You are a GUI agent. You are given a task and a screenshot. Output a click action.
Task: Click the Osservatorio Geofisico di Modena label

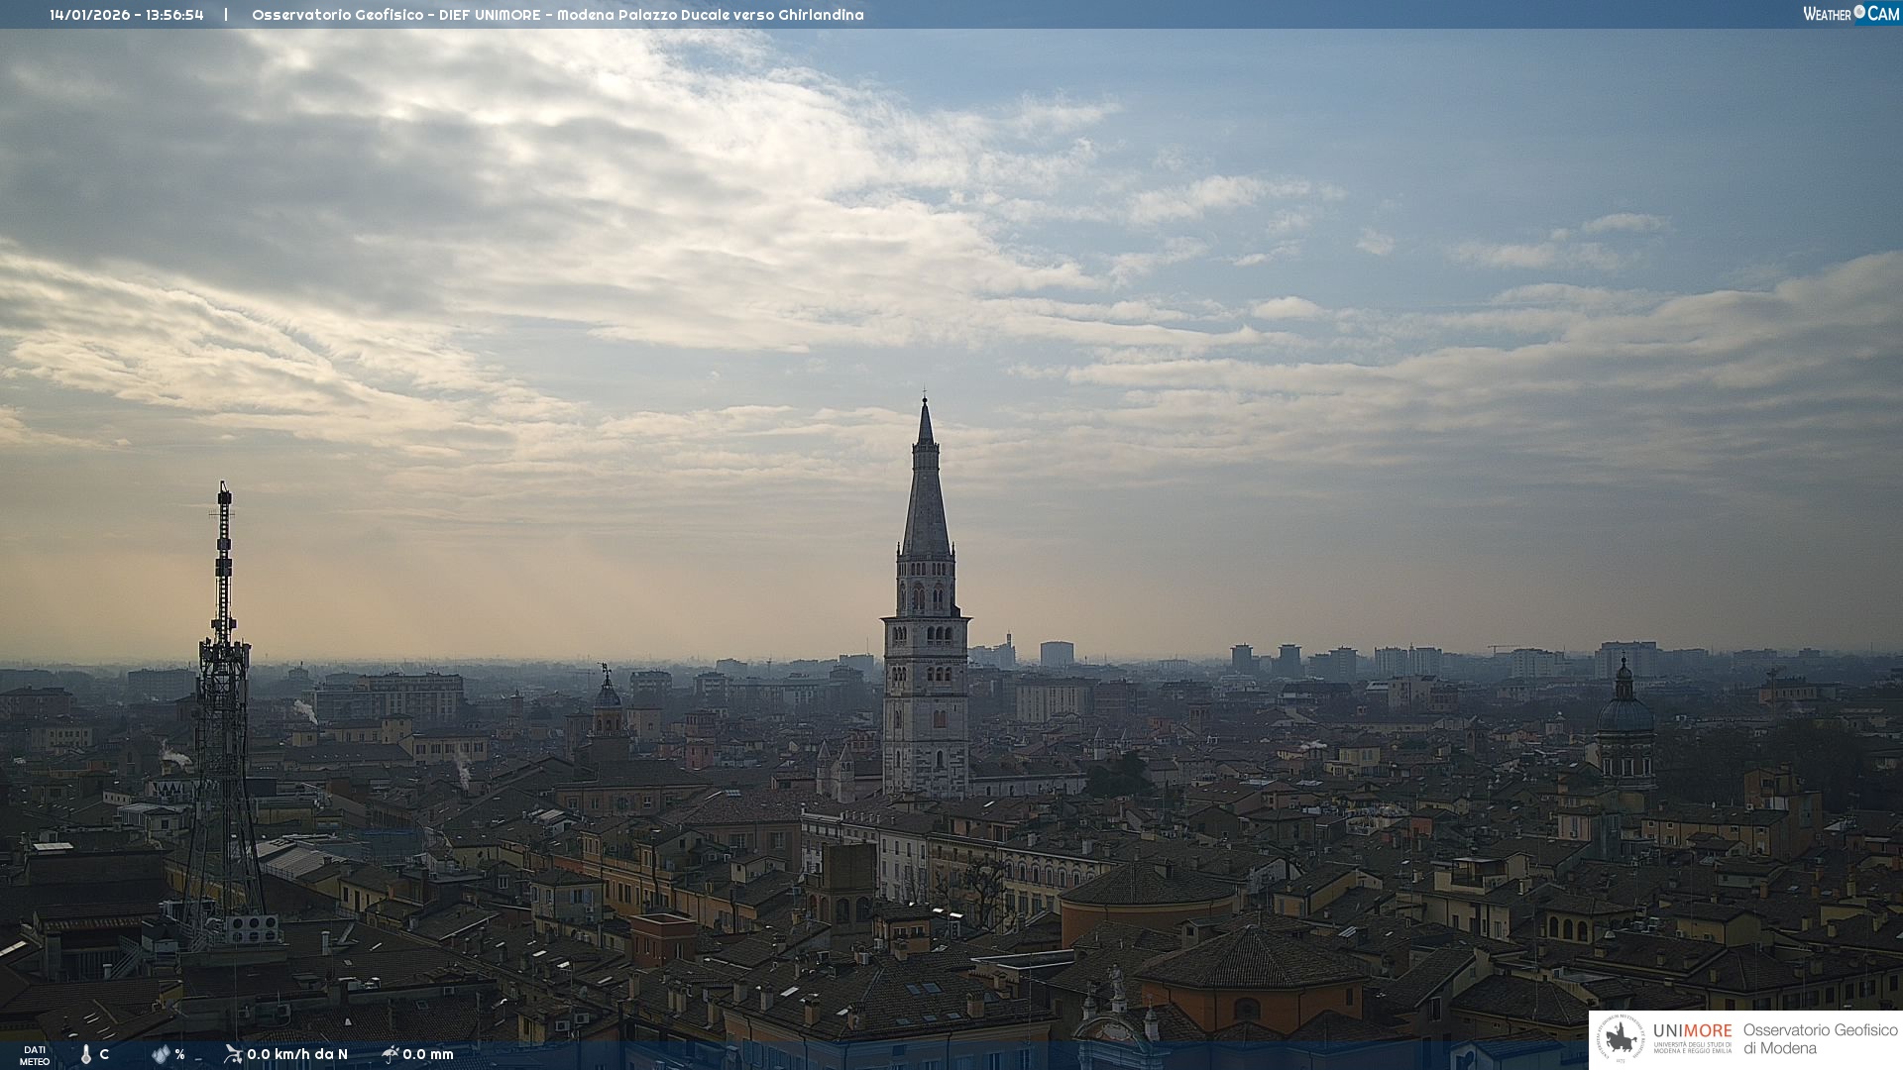click(1820, 1039)
